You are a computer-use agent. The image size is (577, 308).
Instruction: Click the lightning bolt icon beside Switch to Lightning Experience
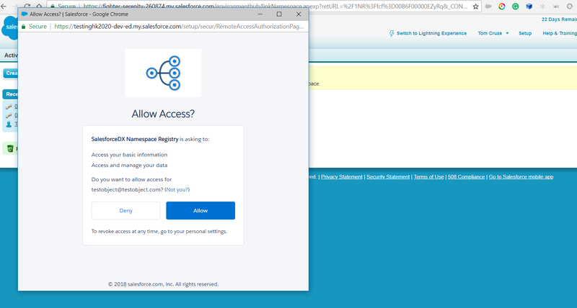tap(392, 33)
